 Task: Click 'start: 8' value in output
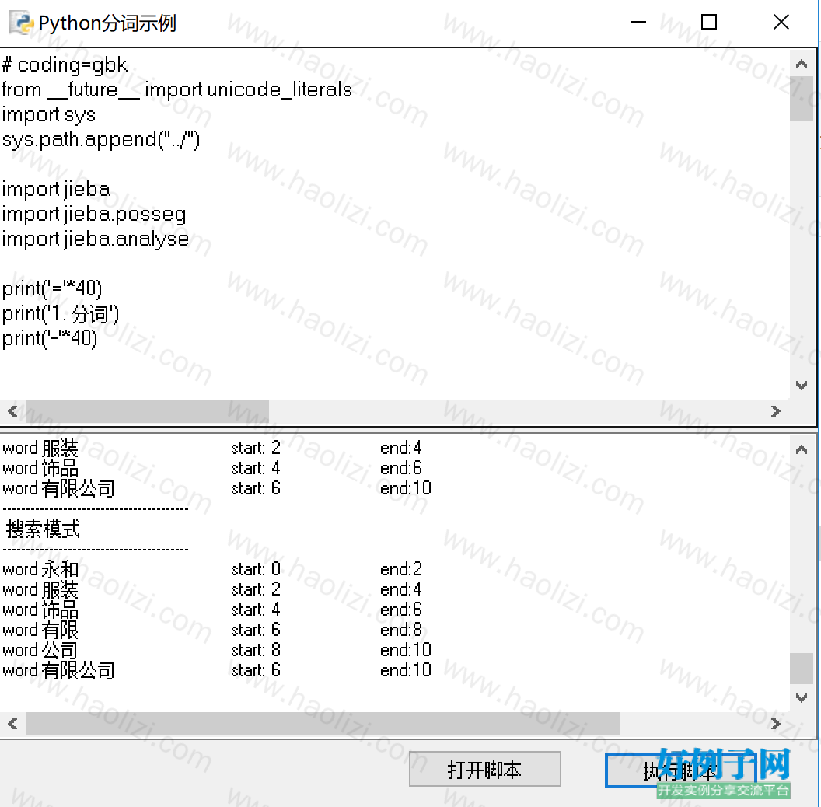(x=256, y=651)
